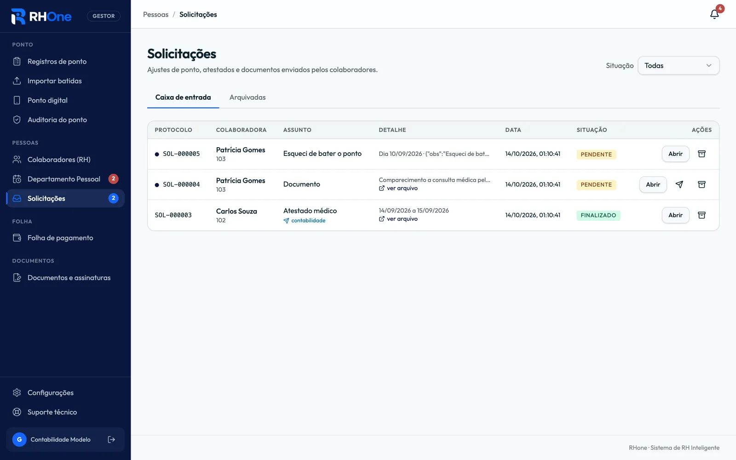The width and height of the screenshot is (736, 460).
Task: Click the Folha de pagamento wallet icon
Action: (x=17, y=238)
